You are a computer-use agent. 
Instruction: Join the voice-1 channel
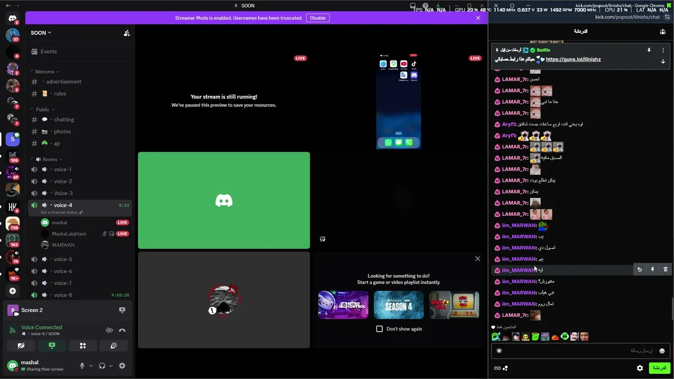80,169
